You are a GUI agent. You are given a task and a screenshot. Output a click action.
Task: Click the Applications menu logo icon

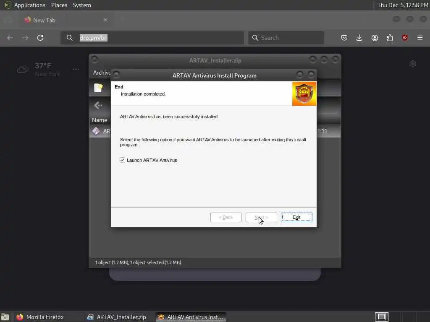(x=8, y=5)
